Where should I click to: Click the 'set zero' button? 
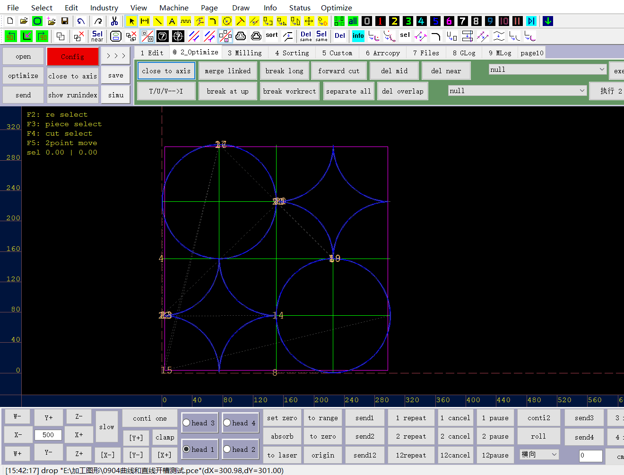click(x=282, y=418)
